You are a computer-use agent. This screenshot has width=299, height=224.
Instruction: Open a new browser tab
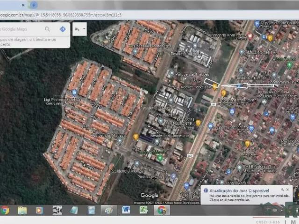(x=34, y=5)
